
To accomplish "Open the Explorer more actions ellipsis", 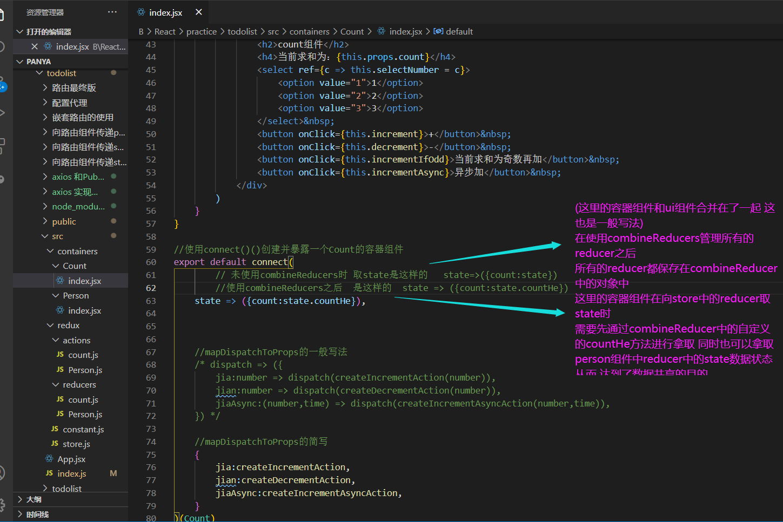I will (112, 12).
